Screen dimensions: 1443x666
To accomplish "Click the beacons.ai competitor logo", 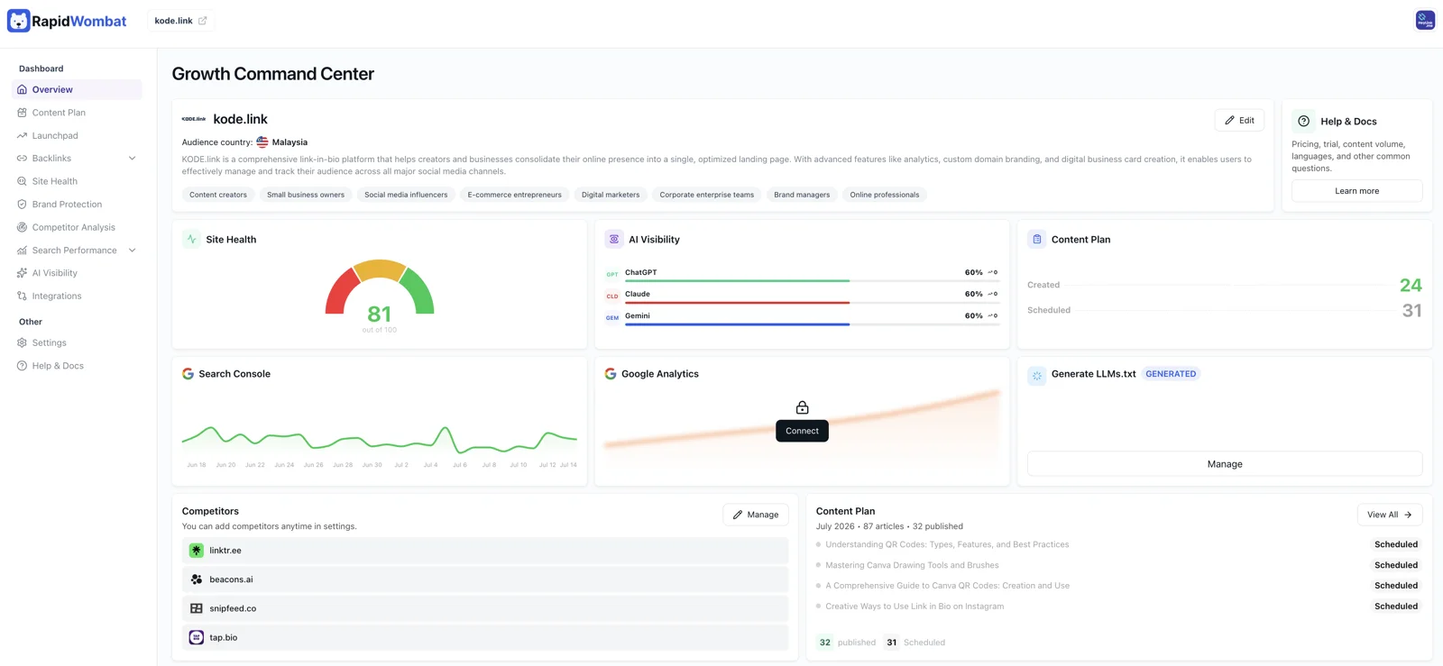I will pos(197,579).
